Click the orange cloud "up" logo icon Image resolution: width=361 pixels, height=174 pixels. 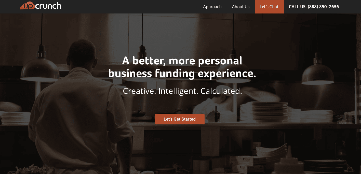(x=27, y=6)
